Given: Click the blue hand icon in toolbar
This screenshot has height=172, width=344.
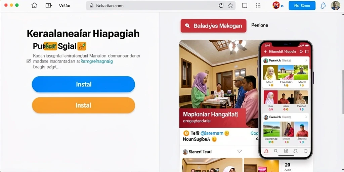Looking at the screenshot, I should point(323,5).
